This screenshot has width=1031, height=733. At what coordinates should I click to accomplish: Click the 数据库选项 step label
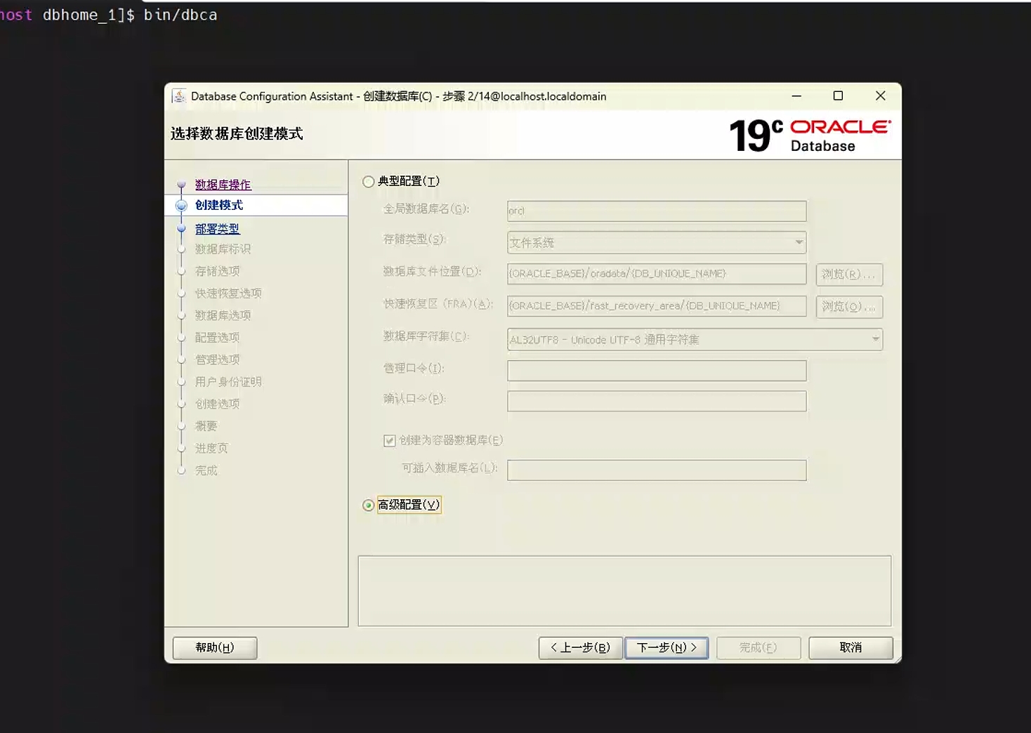click(223, 316)
